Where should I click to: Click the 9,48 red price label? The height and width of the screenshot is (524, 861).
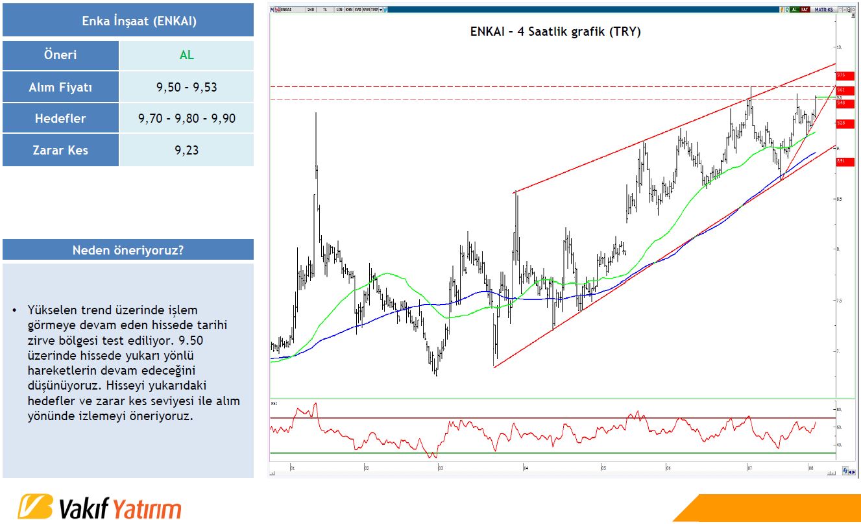pos(845,103)
